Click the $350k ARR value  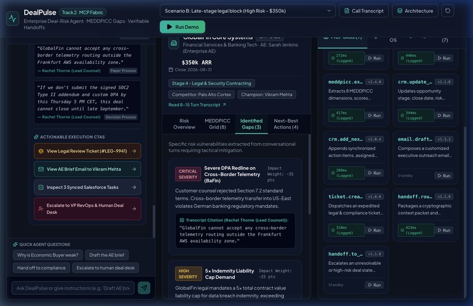[x=197, y=63]
